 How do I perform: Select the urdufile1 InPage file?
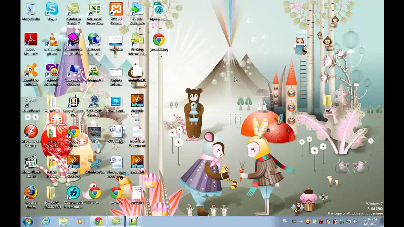(137, 165)
